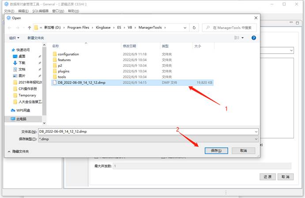Sort by the 大小 column header
Image resolution: width=305 pixels, height=198 pixels.
click(198, 46)
